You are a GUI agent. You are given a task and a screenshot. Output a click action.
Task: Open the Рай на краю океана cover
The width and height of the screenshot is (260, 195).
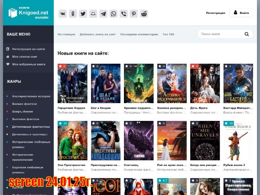click(x=172, y=140)
